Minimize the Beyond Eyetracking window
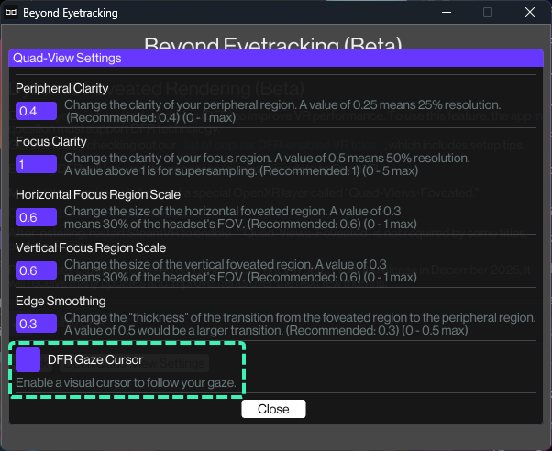The height and width of the screenshot is (451, 552). 447,12
